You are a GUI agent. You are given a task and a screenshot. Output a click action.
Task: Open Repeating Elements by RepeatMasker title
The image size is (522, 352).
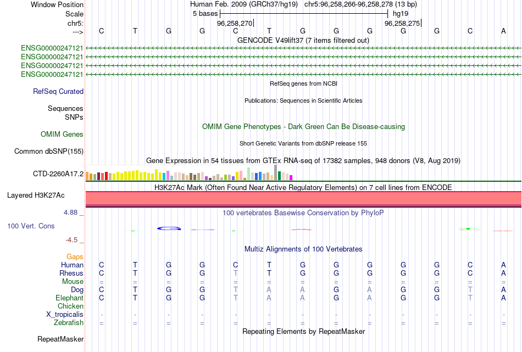point(303,331)
